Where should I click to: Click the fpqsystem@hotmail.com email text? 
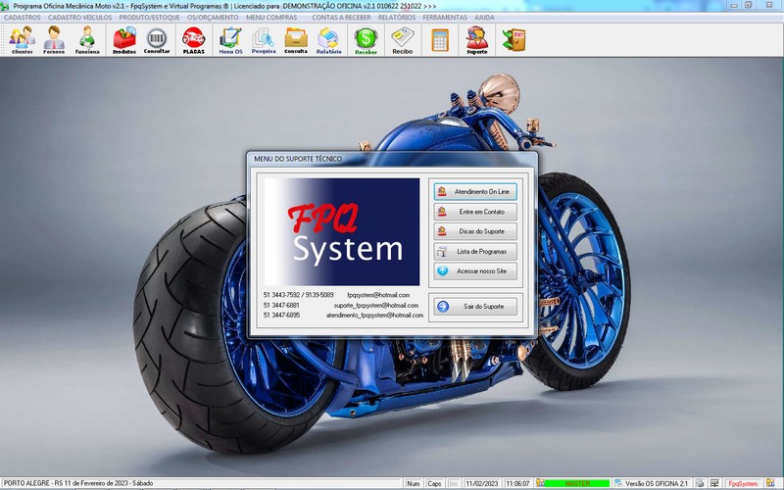pyautogui.click(x=378, y=295)
